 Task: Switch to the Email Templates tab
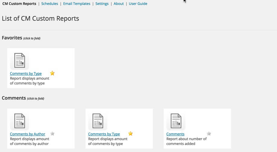tap(77, 4)
